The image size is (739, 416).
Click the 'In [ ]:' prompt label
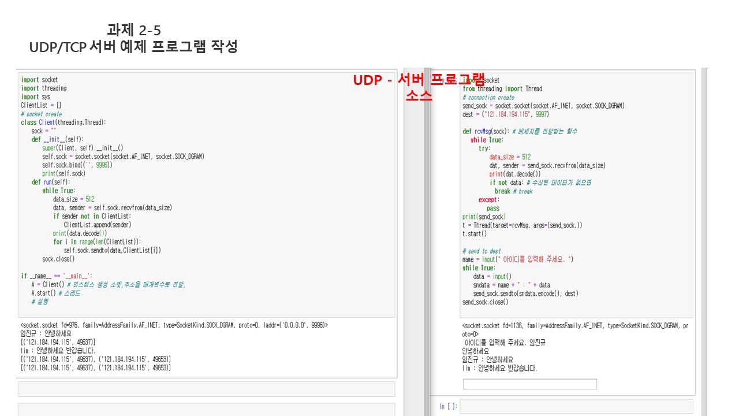click(x=448, y=407)
